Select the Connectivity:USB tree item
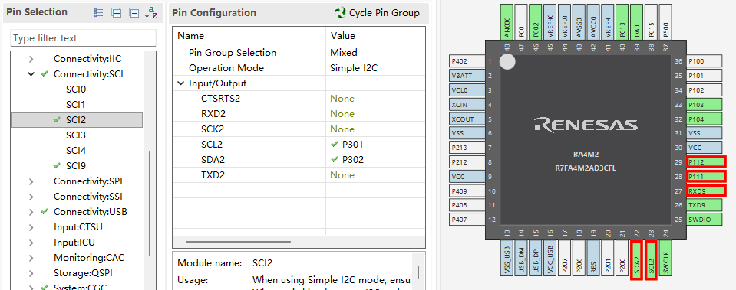736x290 pixels. pos(90,212)
